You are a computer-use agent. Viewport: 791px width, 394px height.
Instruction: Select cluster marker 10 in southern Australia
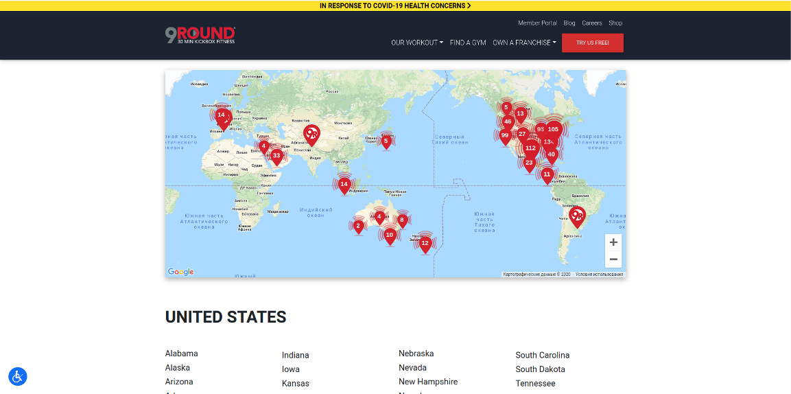click(x=390, y=236)
